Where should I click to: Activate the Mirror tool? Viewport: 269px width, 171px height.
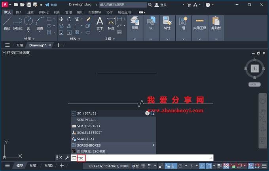[69, 26]
